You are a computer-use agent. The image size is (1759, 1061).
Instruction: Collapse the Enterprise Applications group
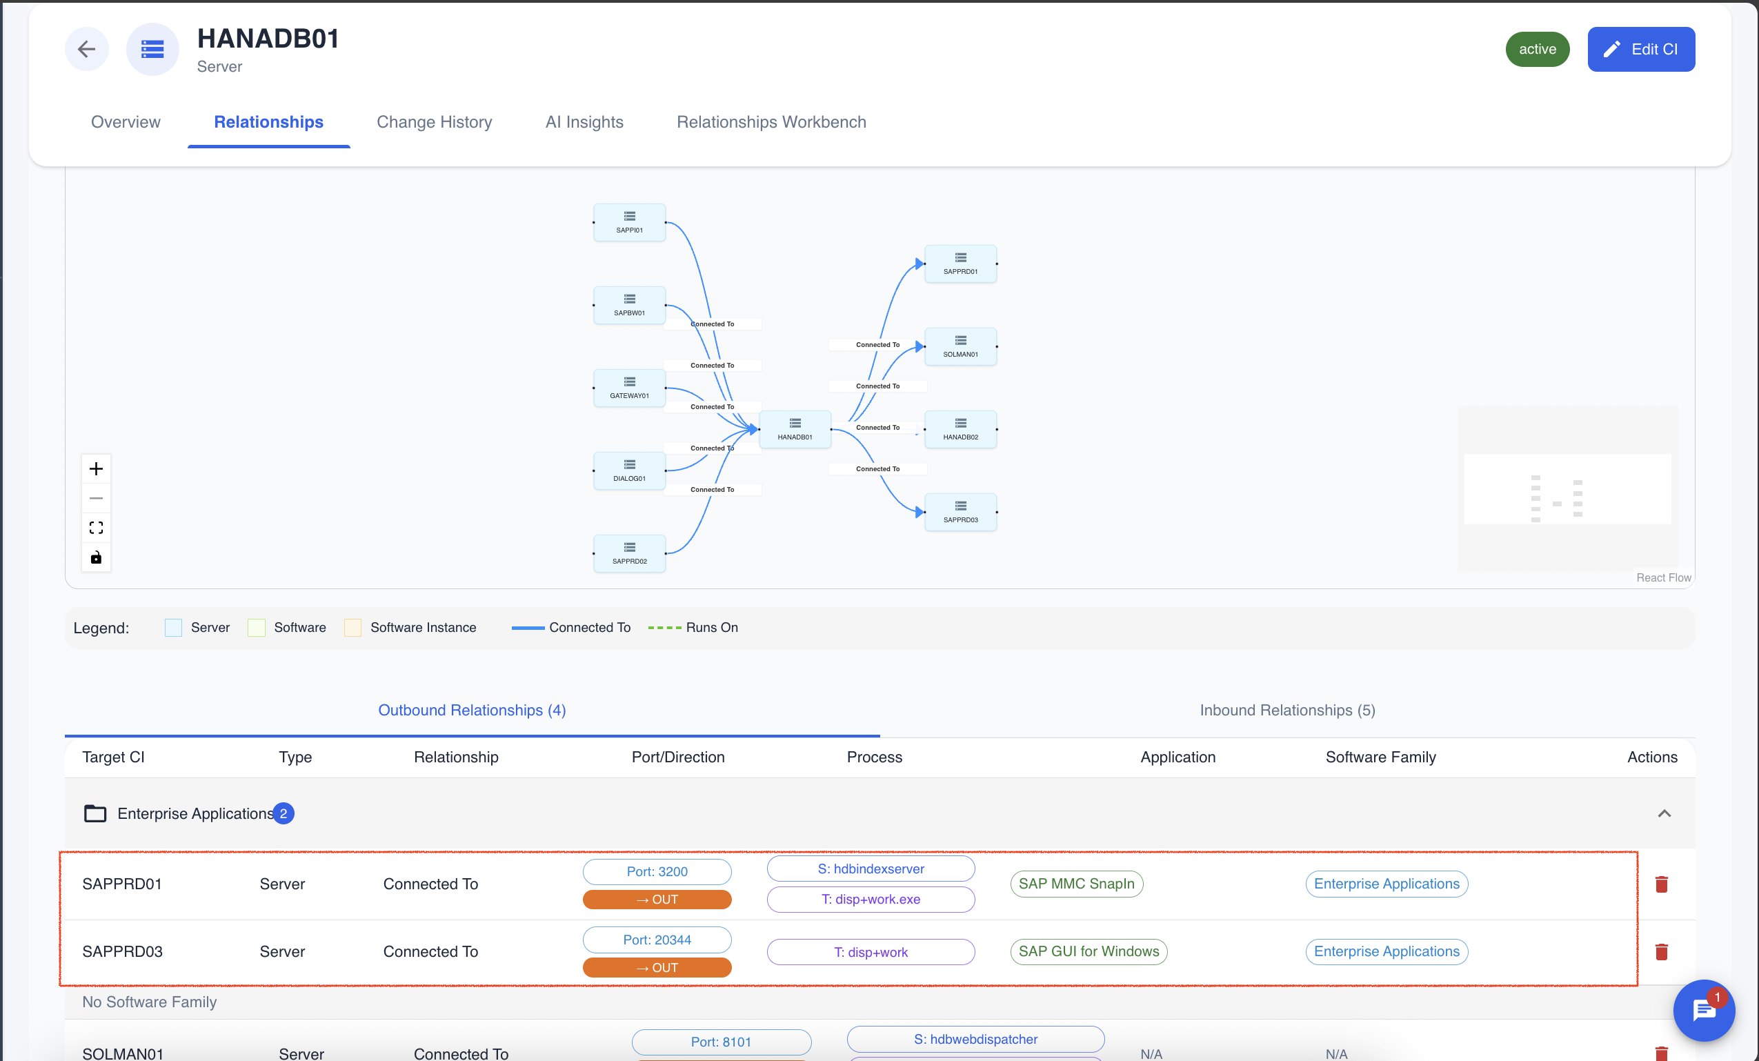(1664, 813)
